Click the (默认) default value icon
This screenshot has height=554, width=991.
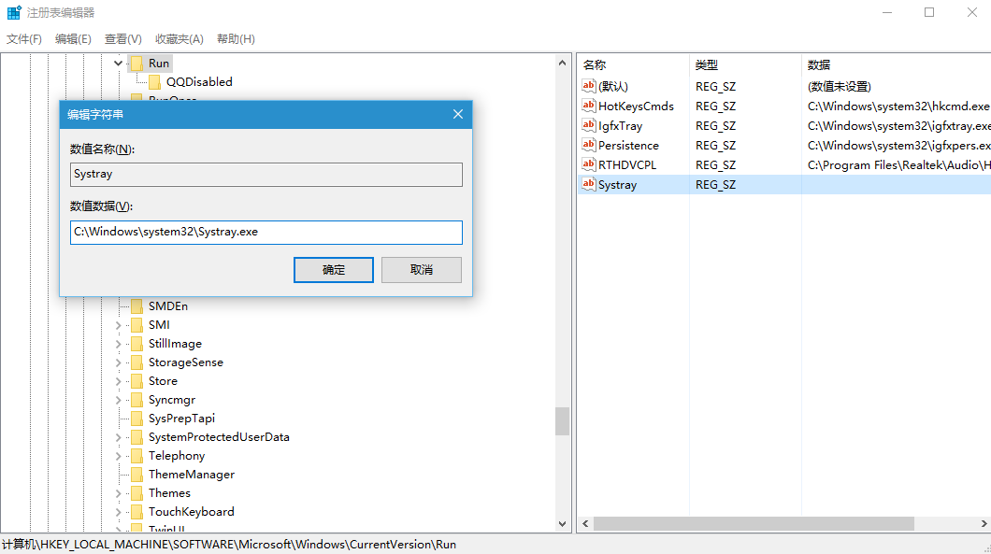click(589, 86)
